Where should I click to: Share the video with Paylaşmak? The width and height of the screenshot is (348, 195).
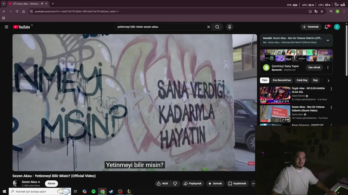192,183
